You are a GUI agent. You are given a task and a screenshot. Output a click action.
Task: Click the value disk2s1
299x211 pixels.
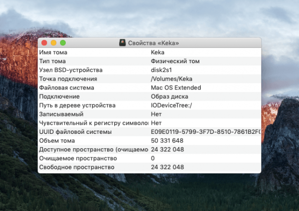[161, 70]
